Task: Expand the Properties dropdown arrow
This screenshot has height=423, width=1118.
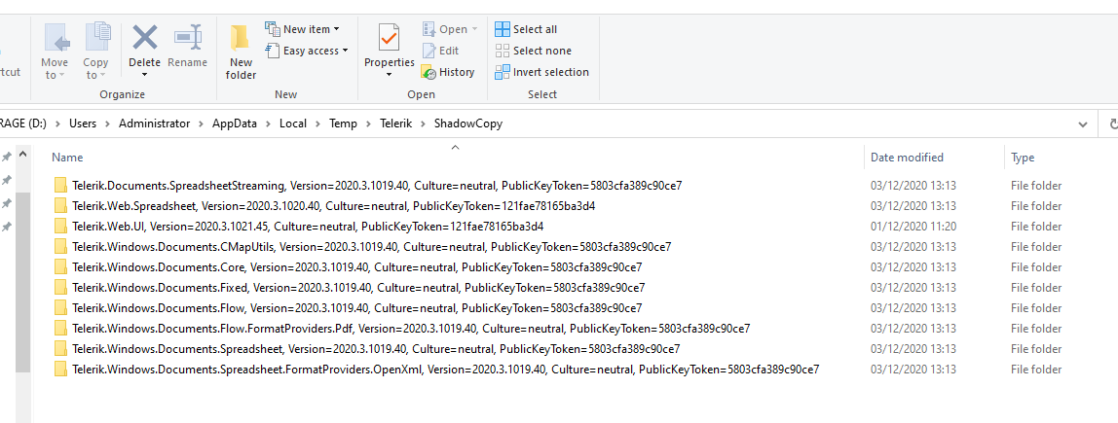Action: pos(390,75)
